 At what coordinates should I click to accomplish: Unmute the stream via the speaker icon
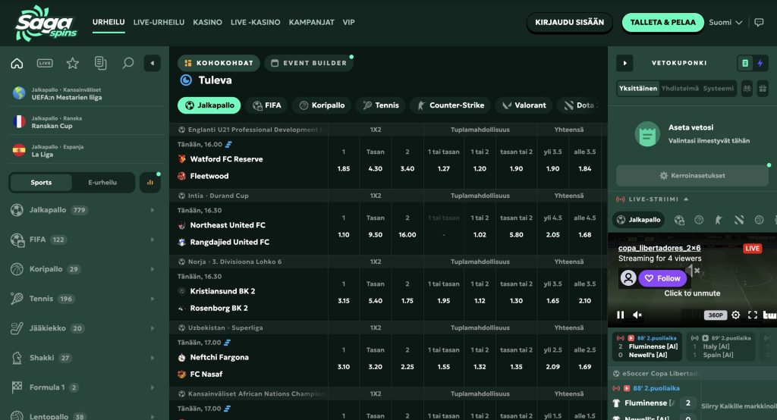[637, 315]
